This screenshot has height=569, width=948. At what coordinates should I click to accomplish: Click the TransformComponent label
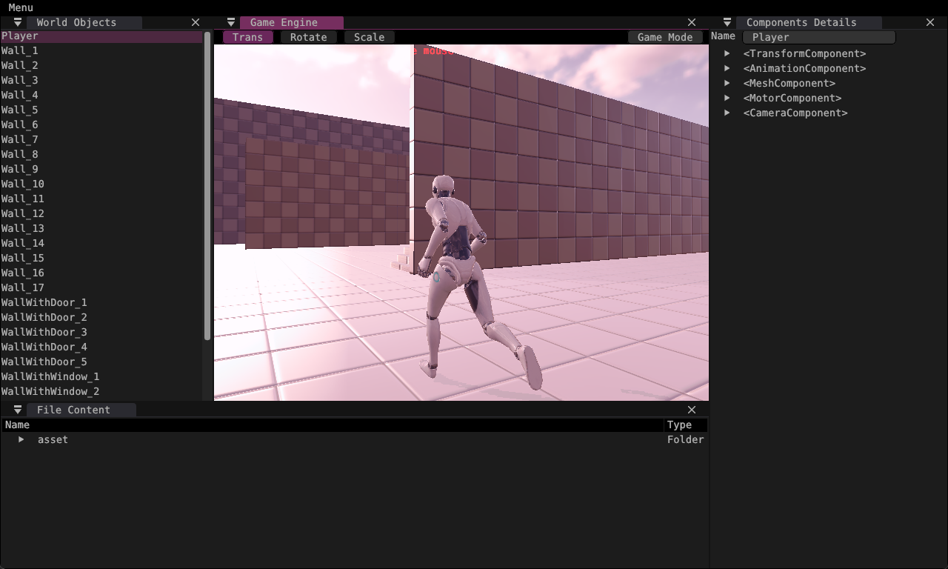click(804, 53)
